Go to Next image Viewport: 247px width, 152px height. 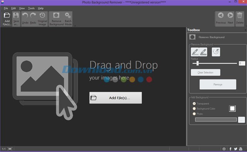tap(230, 18)
